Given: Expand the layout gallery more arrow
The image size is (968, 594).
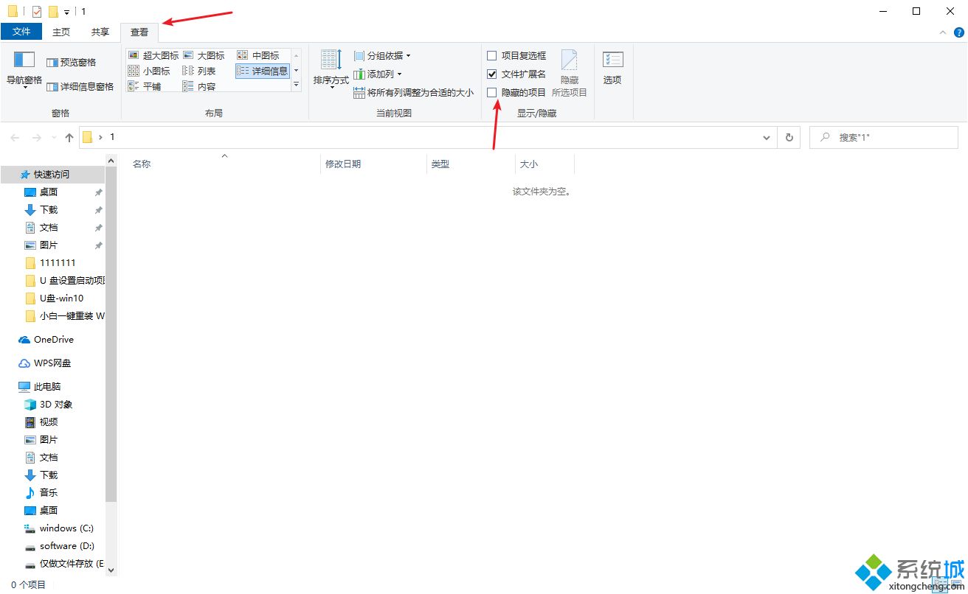Looking at the screenshot, I should pos(297,85).
